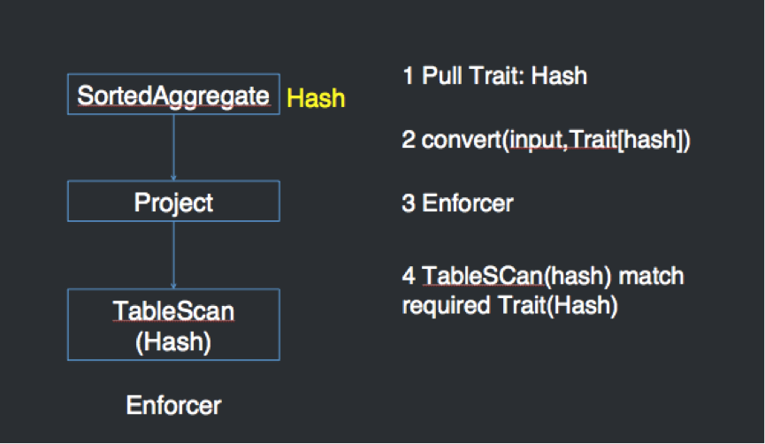Select the Enforcer caption below the diagram
Image resolution: width=765 pixels, height=444 pixels.
pyautogui.click(x=173, y=406)
